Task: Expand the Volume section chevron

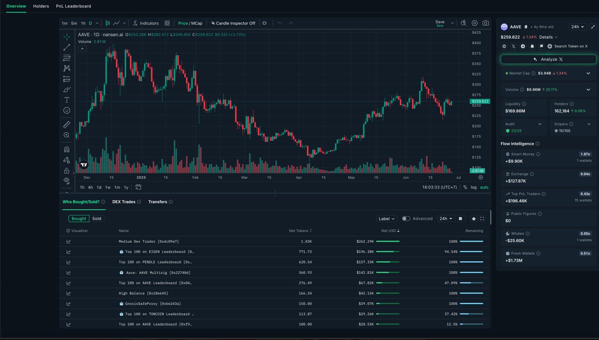Action: pos(588,90)
